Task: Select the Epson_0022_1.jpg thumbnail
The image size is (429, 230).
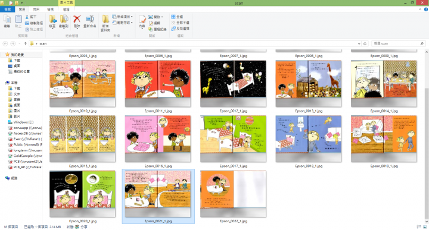Action: tap(233, 194)
